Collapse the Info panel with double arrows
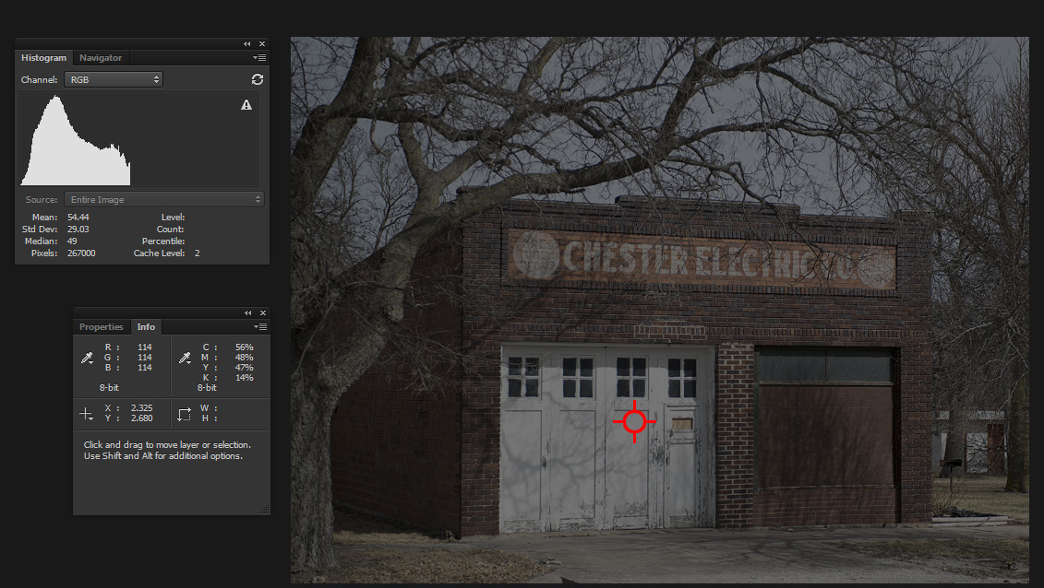The height and width of the screenshot is (588, 1044). pyautogui.click(x=247, y=313)
